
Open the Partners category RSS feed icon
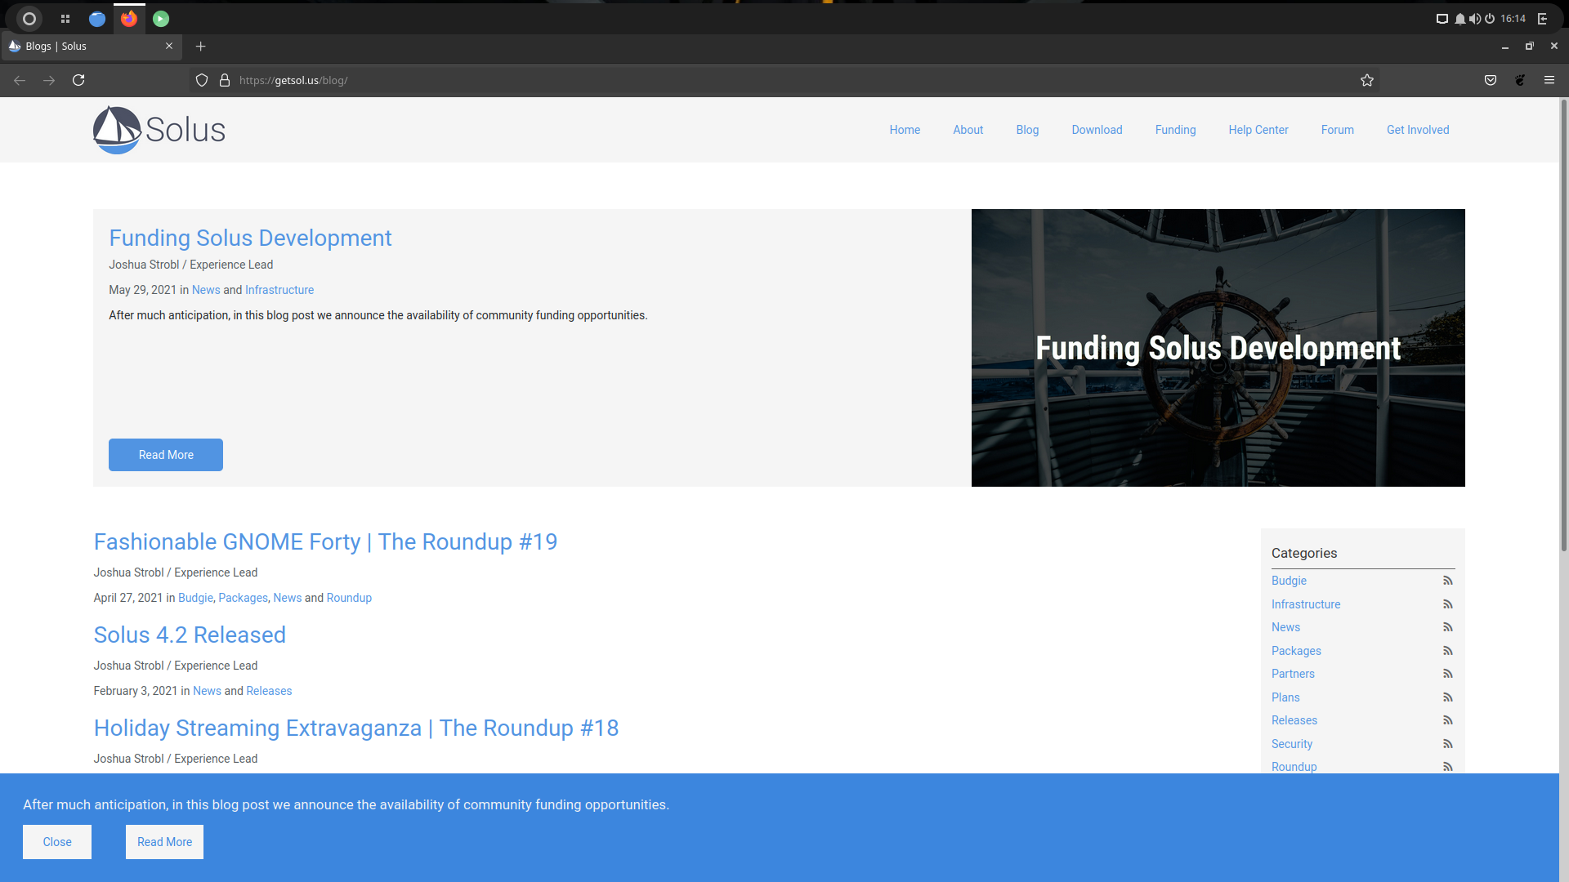pos(1447,674)
